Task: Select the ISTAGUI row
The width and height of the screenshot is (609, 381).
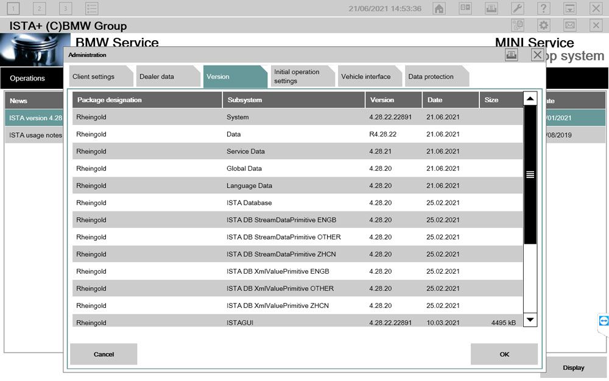Action: coord(298,321)
